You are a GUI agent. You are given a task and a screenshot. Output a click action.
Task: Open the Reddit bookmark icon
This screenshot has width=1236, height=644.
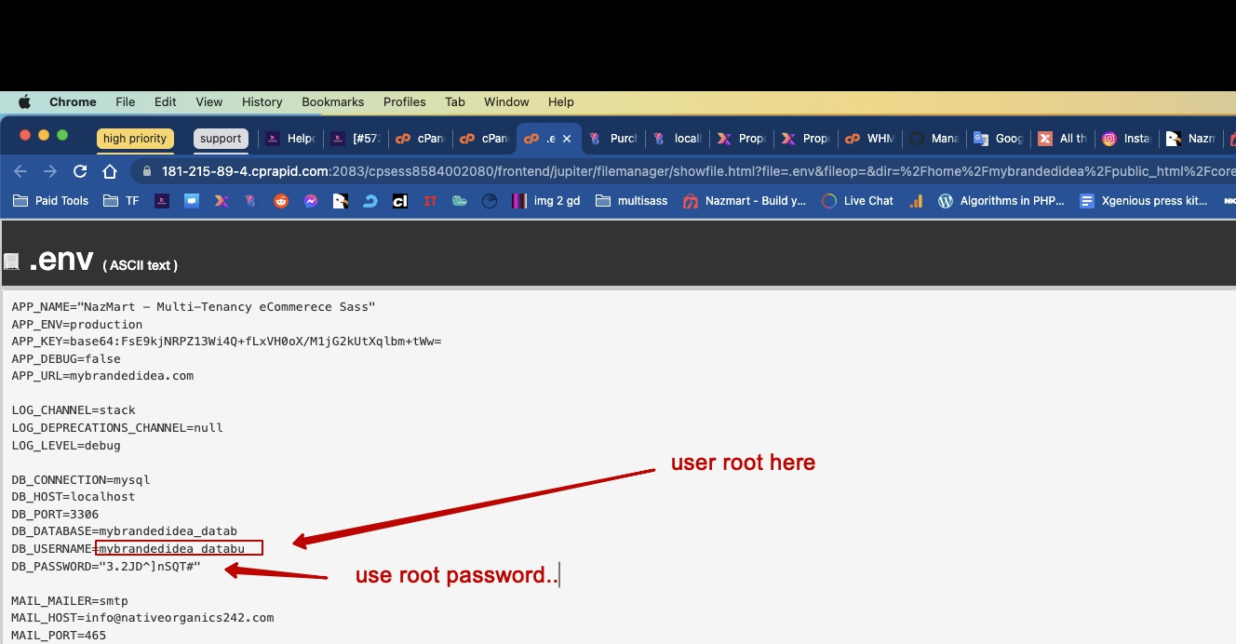click(x=281, y=201)
